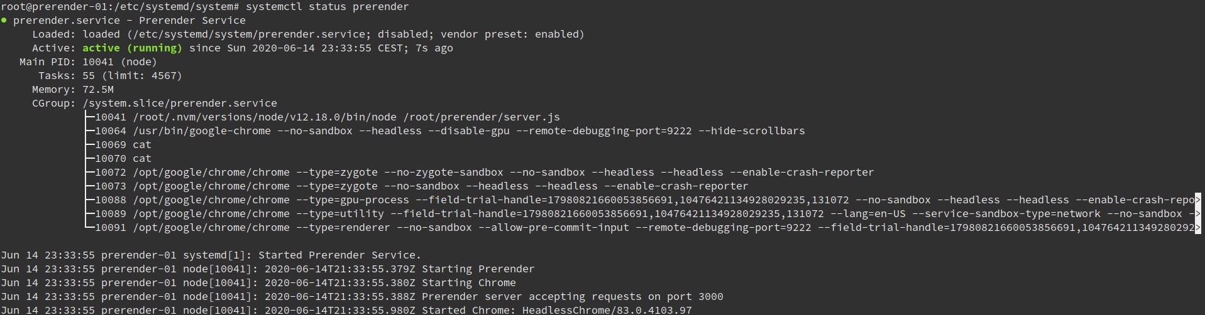Select the 10073 zygote process entry
The width and height of the screenshot is (1205, 315).
tap(421, 186)
